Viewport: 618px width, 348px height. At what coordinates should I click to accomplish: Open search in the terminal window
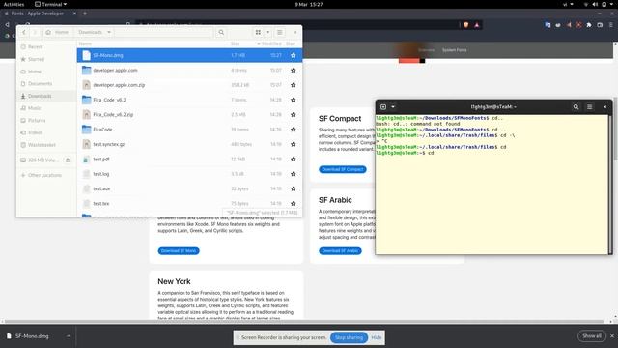coord(576,107)
